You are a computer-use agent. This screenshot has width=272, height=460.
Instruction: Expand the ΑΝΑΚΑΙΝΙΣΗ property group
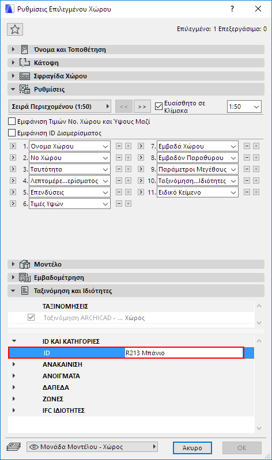point(14,364)
